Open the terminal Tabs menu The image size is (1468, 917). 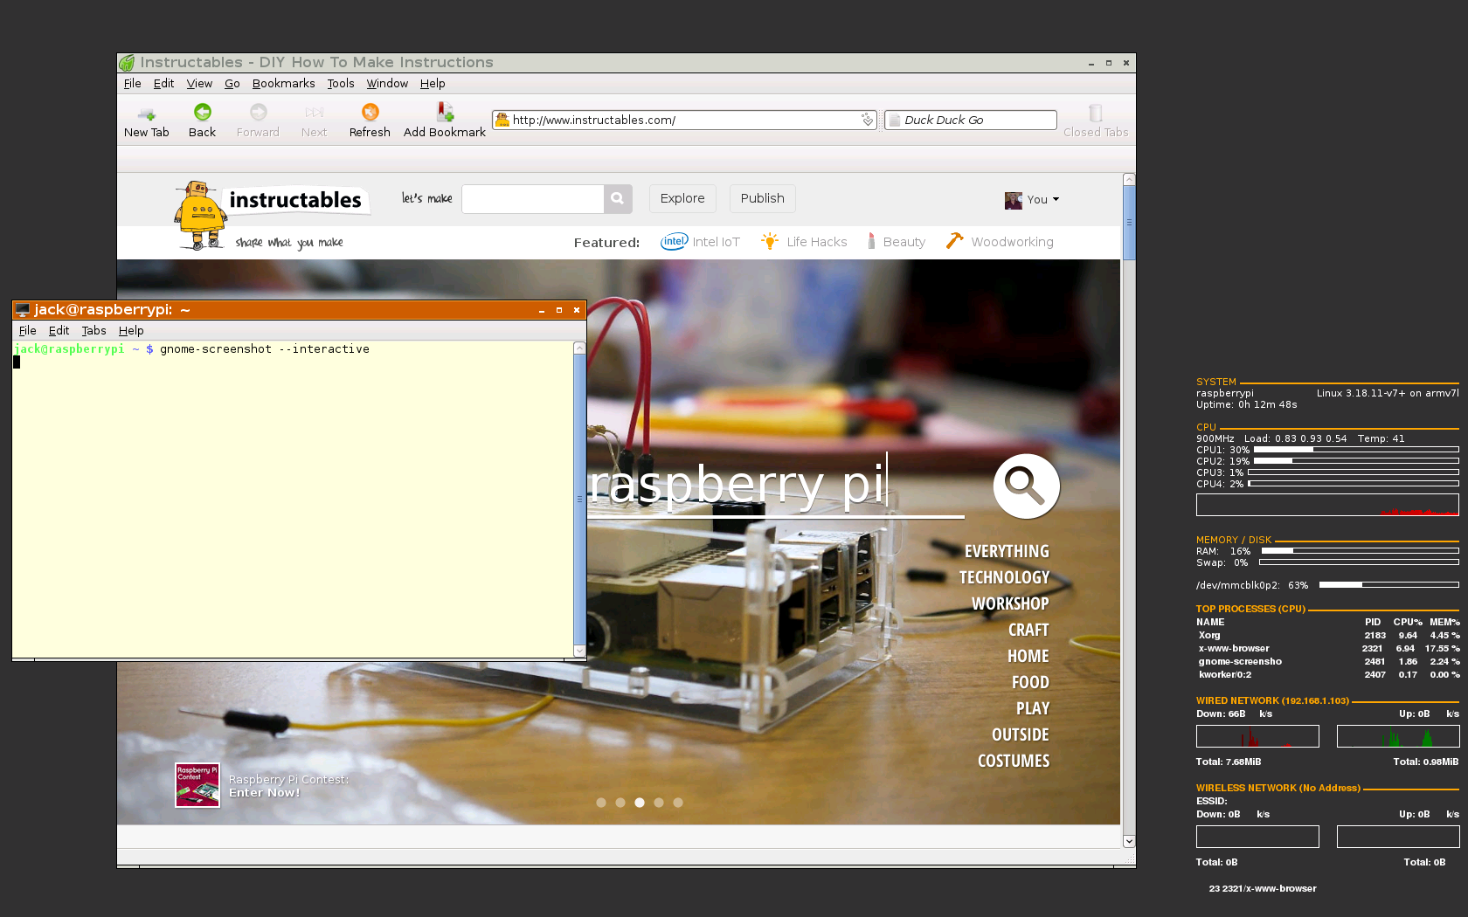point(93,331)
